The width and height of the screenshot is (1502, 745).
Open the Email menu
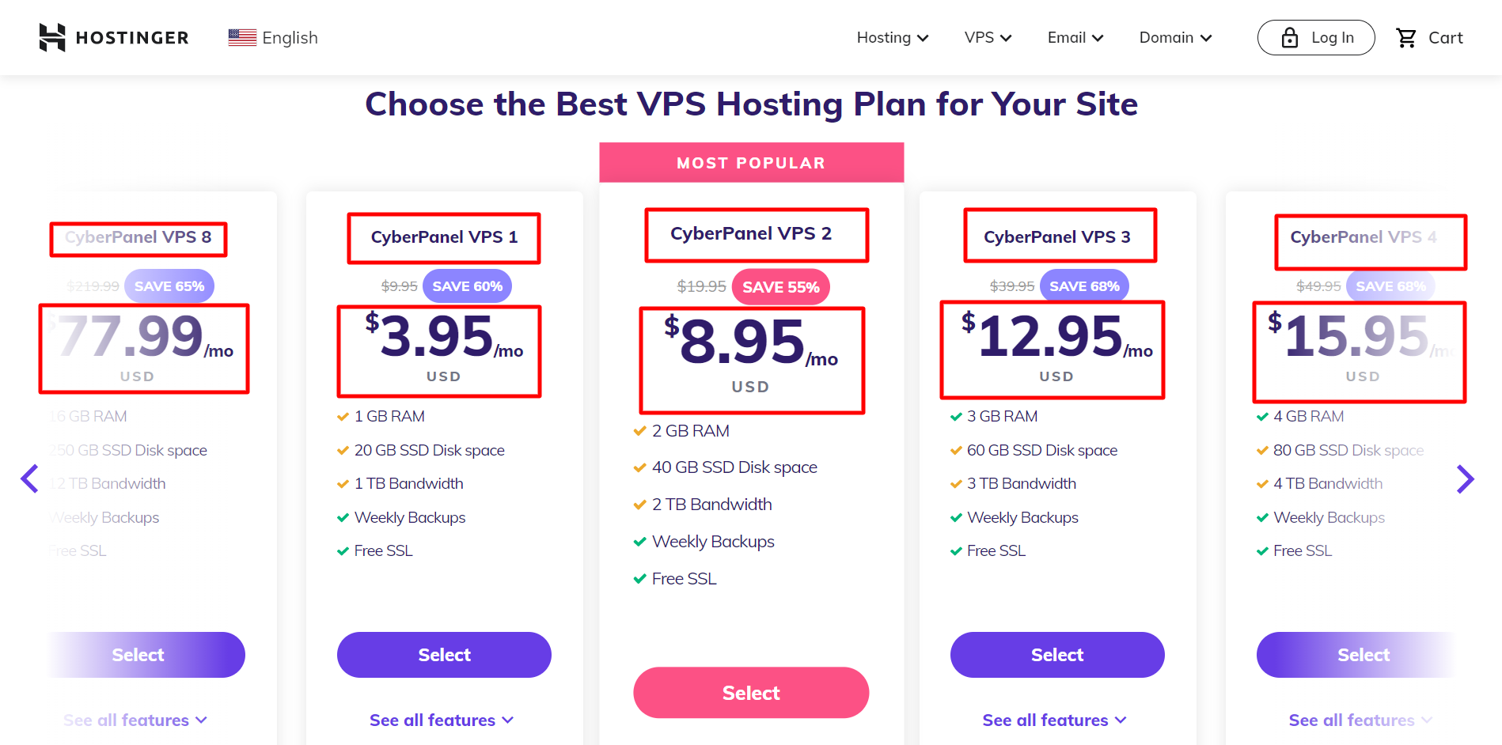click(x=1075, y=38)
